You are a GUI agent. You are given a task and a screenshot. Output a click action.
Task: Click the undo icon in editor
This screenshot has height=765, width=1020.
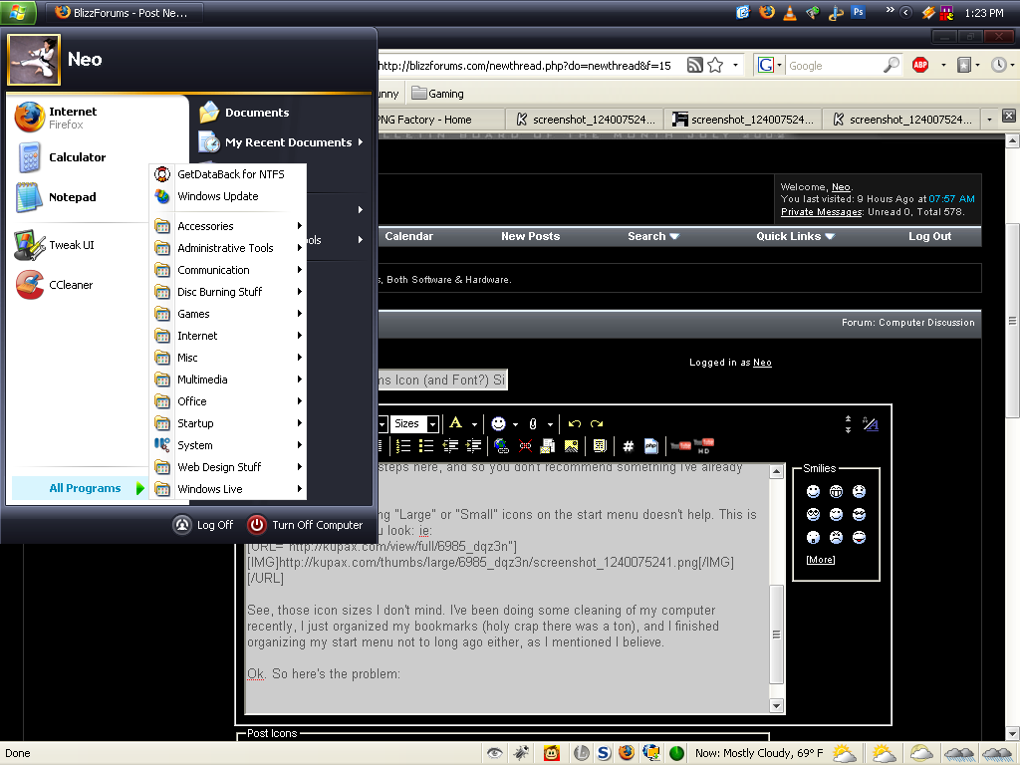575,424
